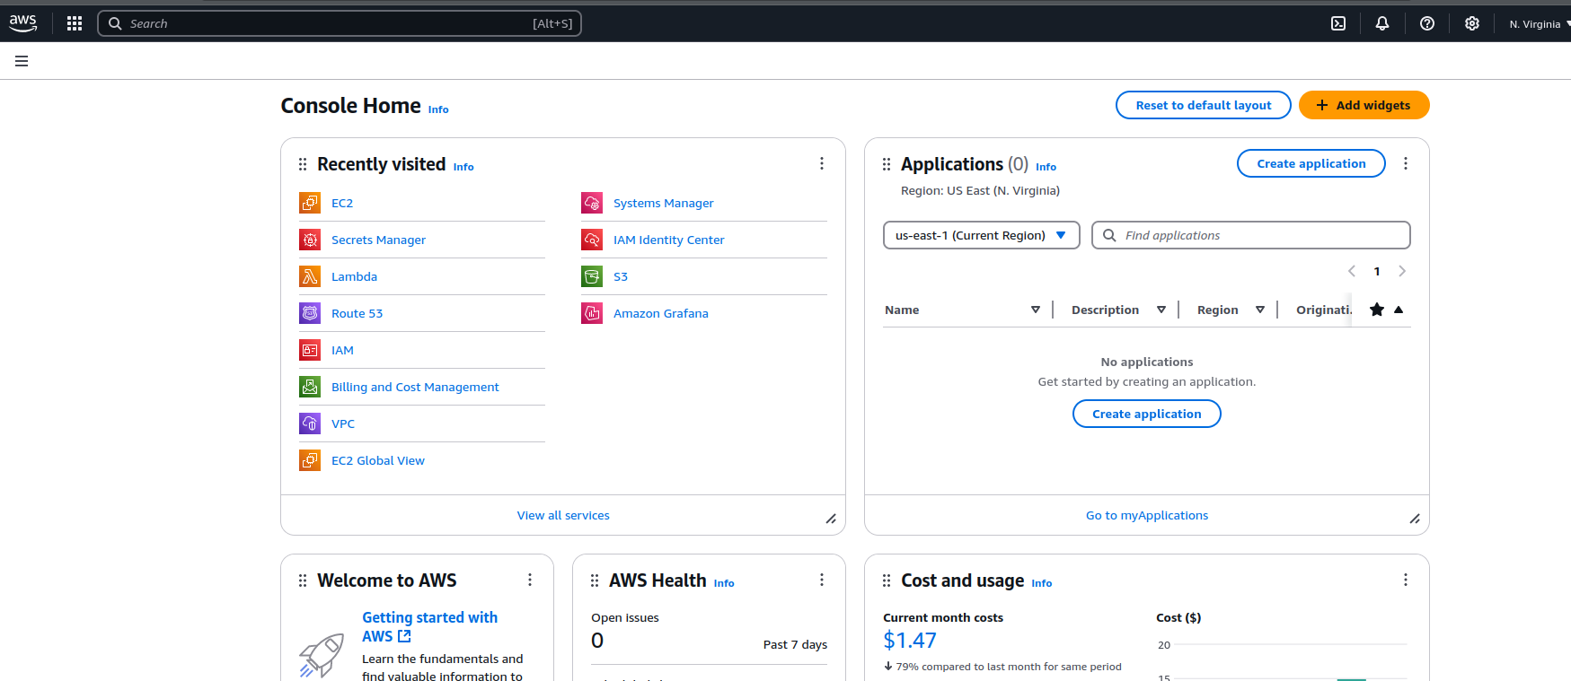This screenshot has width=1571, height=681.
Task: Click Reset to default layout button
Action: tap(1203, 105)
